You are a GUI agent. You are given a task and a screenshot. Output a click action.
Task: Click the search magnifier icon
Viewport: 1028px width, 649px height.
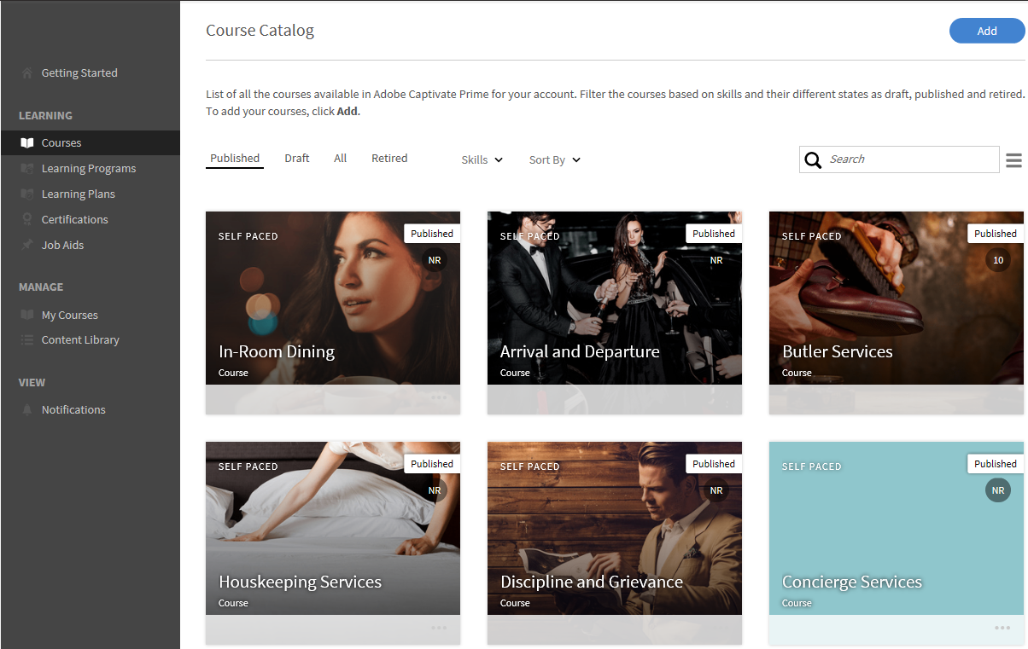point(814,159)
